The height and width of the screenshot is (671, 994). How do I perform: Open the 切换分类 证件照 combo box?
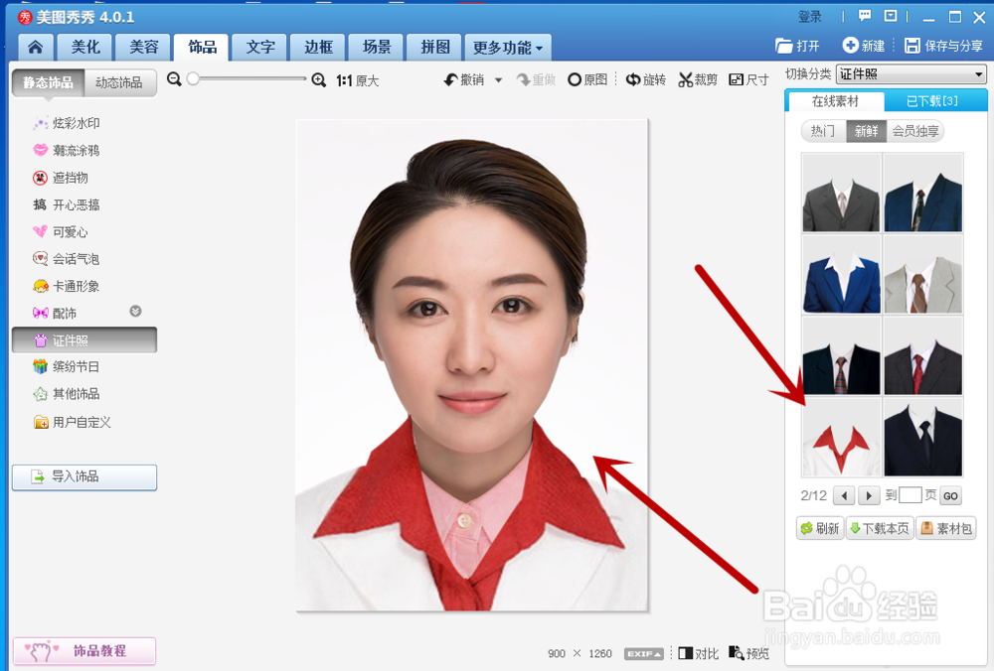click(911, 74)
